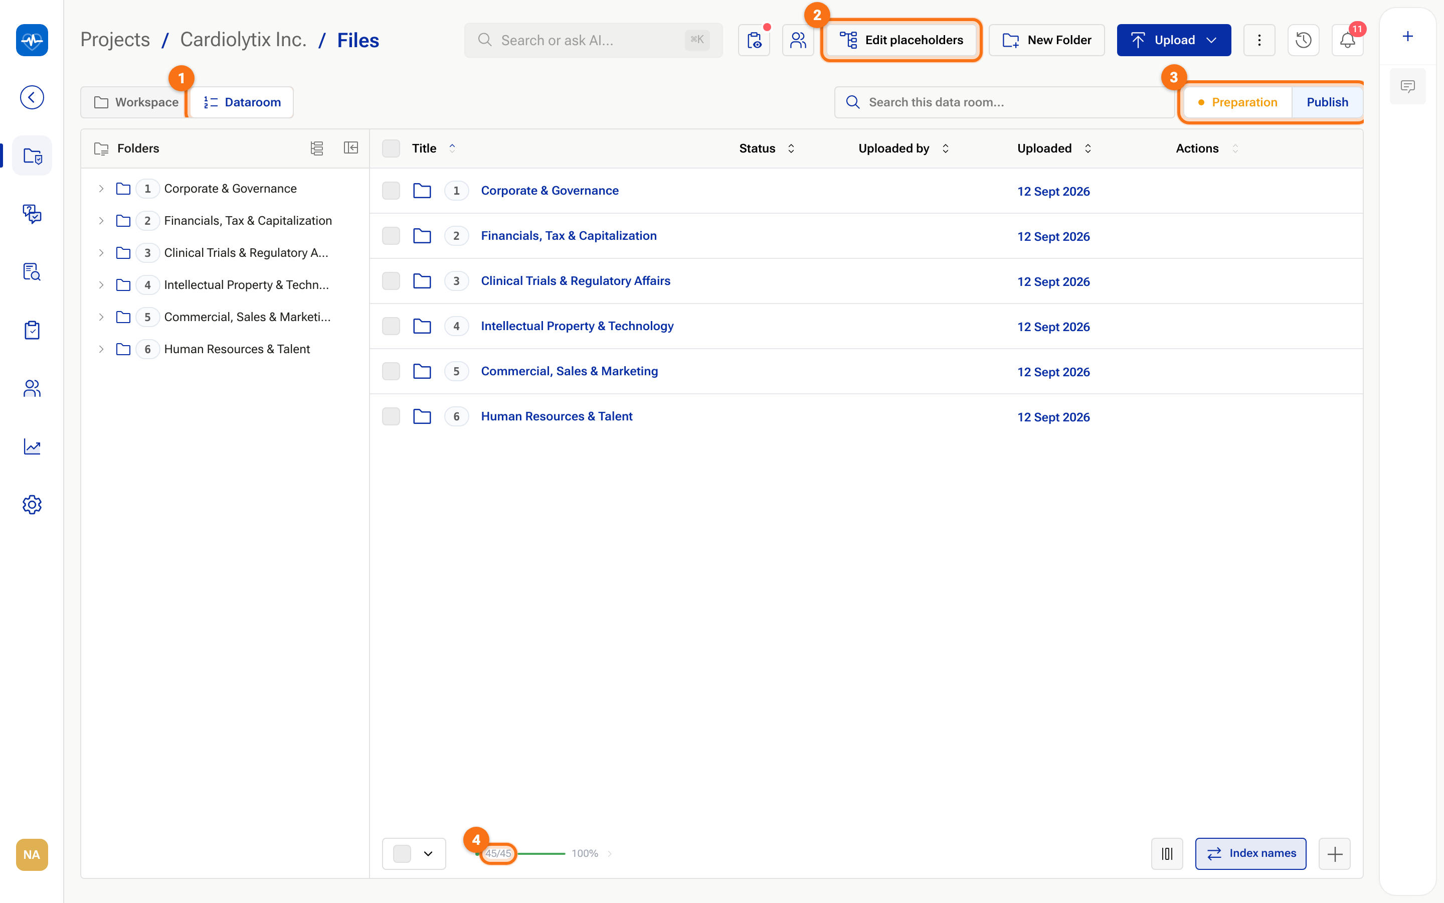Sort by Uploaded date column arrows
Viewport: 1444px width, 903px height.
(x=1088, y=148)
